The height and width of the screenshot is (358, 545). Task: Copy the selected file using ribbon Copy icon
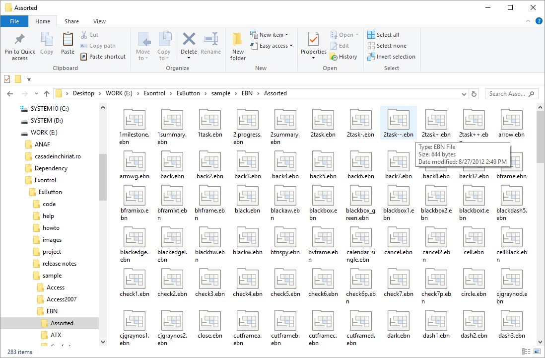click(x=47, y=45)
